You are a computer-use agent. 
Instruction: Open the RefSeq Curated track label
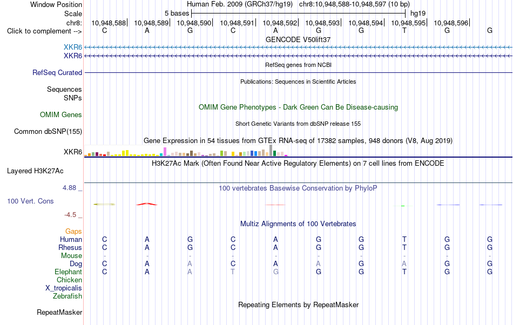coord(57,72)
